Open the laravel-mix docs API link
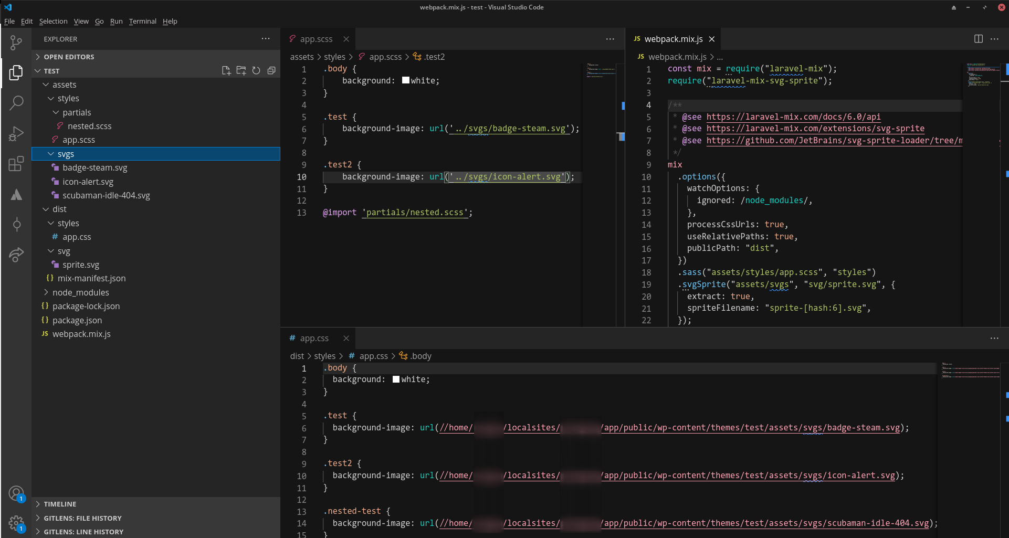Image resolution: width=1009 pixels, height=538 pixels. [793, 117]
